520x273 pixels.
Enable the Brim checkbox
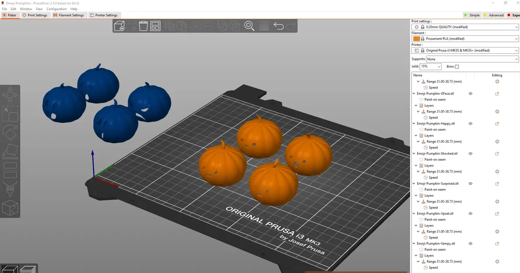[457, 67]
